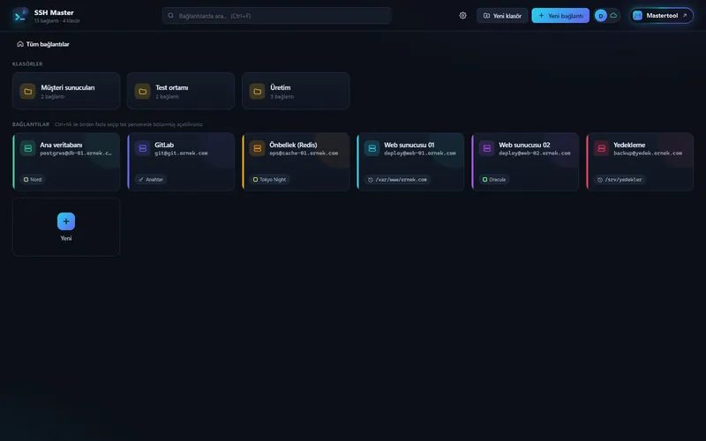
Task: Click the Tokyo Night theme tag
Action: pyautogui.click(x=269, y=180)
